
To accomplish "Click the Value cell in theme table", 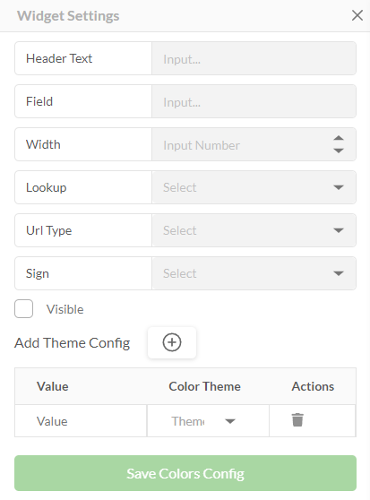I will pyautogui.click(x=81, y=421).
